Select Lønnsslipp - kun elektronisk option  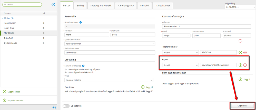(x=66, y=72)
